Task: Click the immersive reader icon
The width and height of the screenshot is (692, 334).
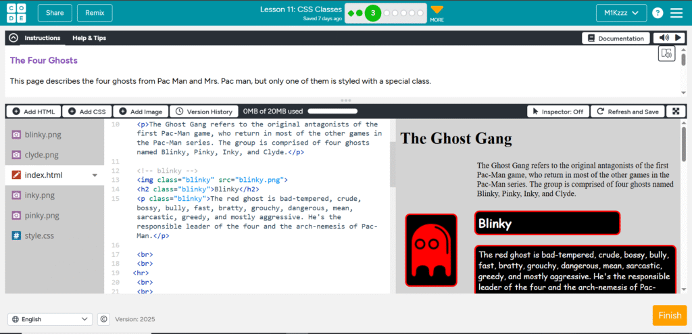Action: coord(666,54)
